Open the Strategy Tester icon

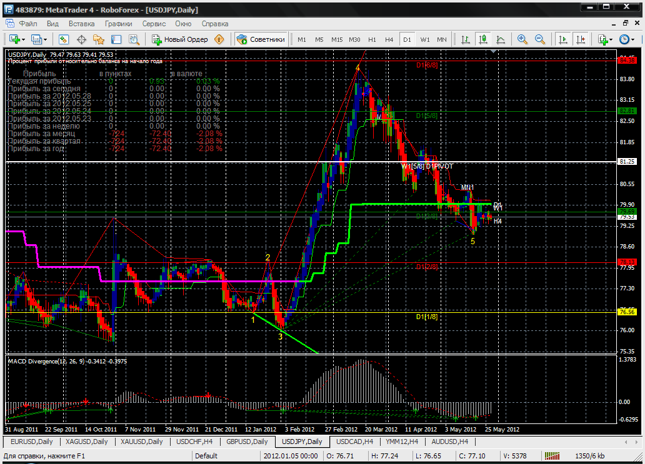pyautogui.click(x=133, y=39)
